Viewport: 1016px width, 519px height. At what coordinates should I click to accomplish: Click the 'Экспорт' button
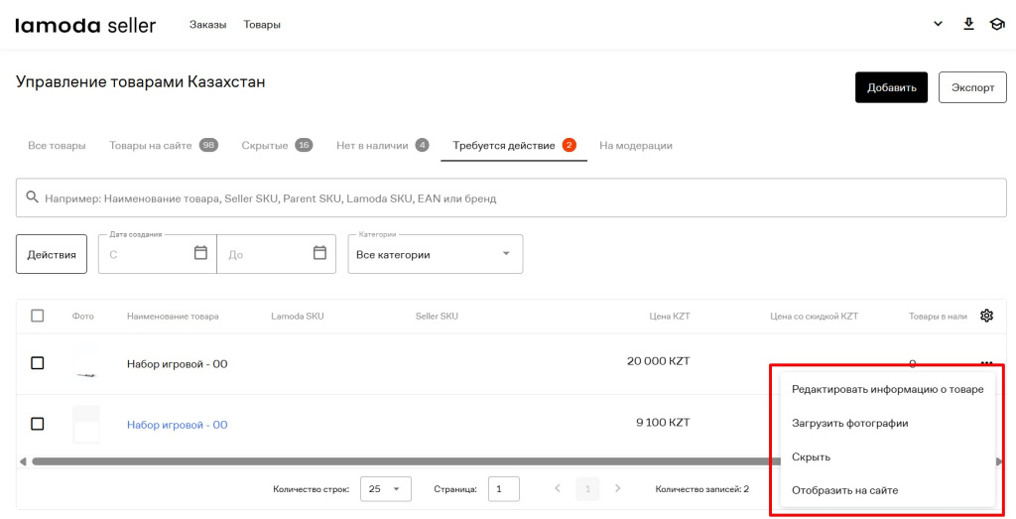click(x=972, y=87)
